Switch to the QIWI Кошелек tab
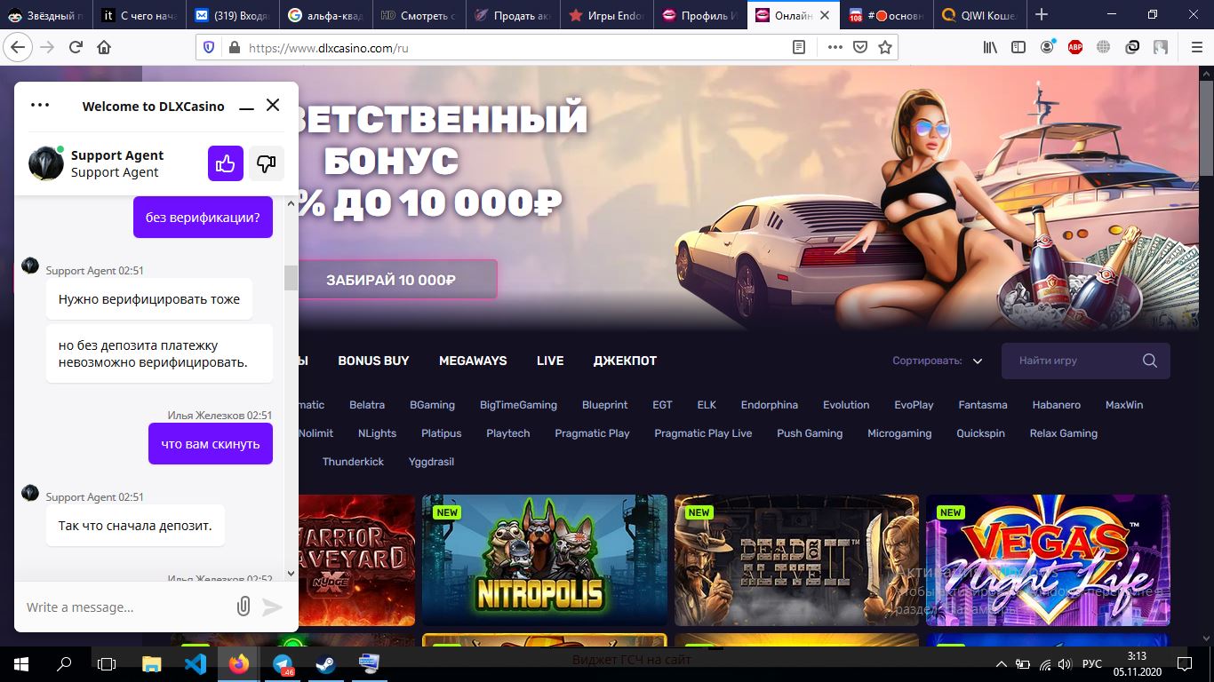This screenshot has width=1214, height=682. (x=981, y=15)
